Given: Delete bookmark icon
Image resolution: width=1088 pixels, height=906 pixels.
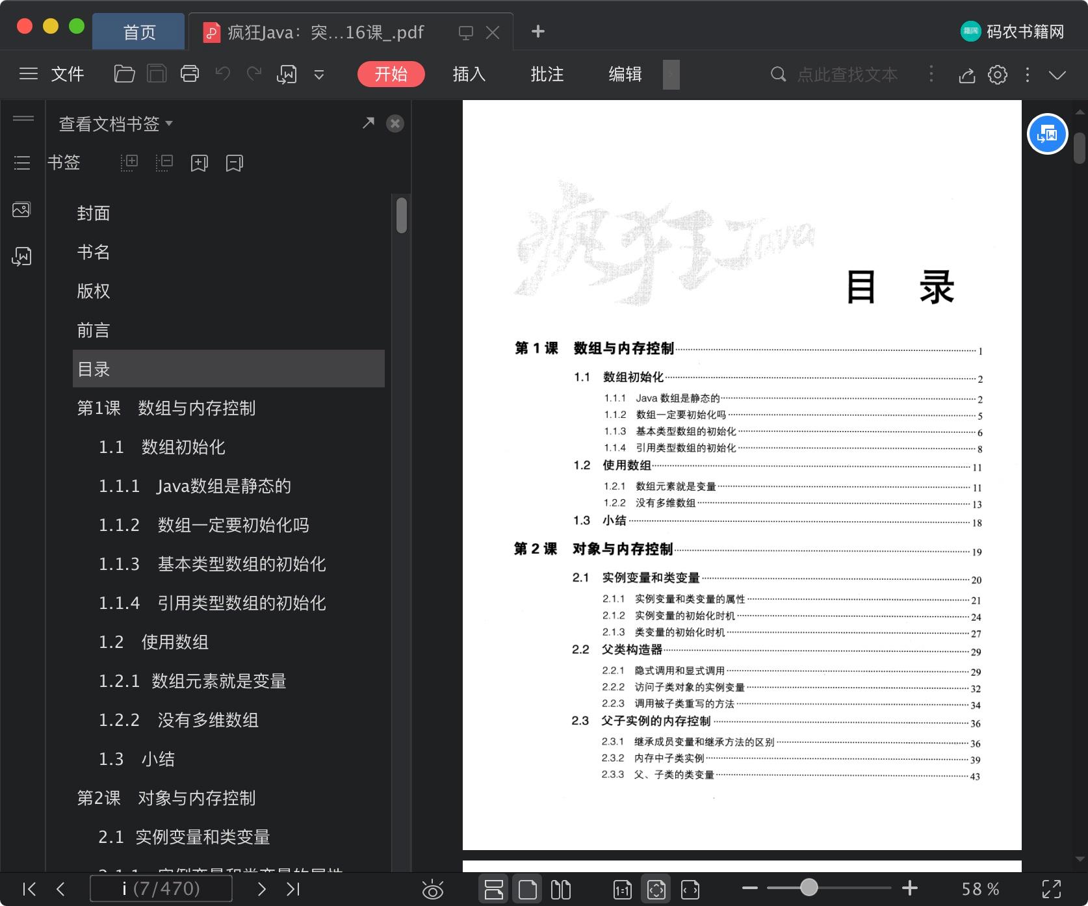Looking at the screenshot, I should [x=235, y=162].
